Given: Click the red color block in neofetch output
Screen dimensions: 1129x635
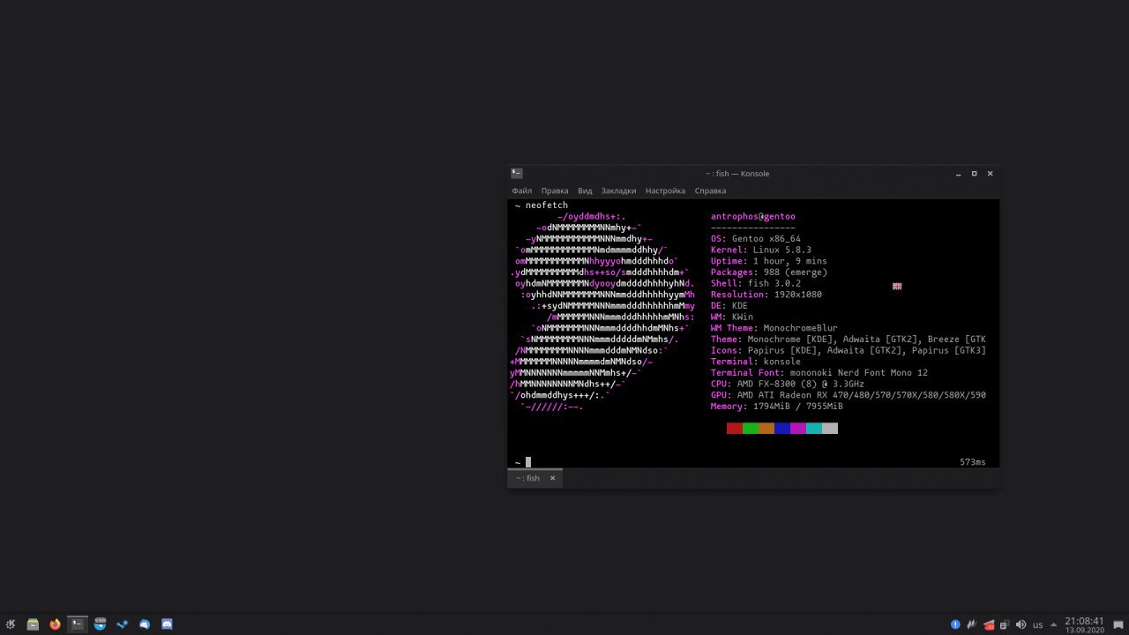Looking at the screenshot, I should point(735,429).
